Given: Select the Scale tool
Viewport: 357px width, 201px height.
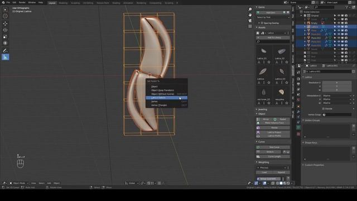Looking at the screenshot, I should point(5,37).
